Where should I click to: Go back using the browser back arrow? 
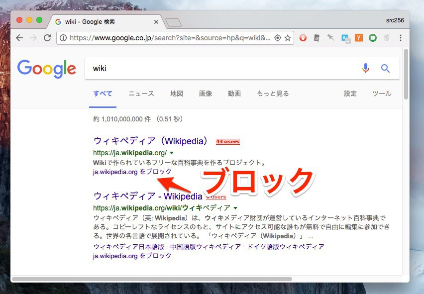click(19, 38)
